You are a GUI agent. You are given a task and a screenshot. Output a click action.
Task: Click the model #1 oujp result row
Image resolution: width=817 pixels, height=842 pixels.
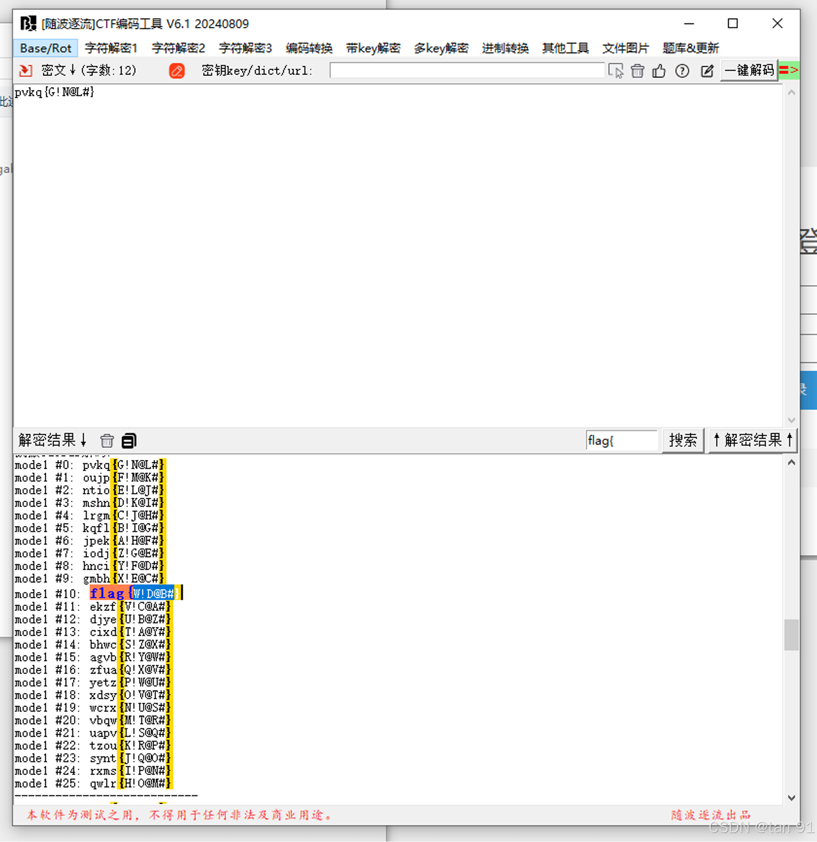[x=90, y=477]
